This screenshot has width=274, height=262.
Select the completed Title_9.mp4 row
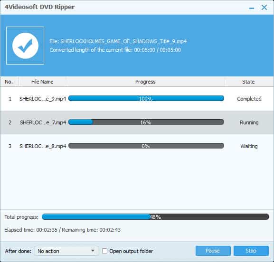click(x=137, y=99)
